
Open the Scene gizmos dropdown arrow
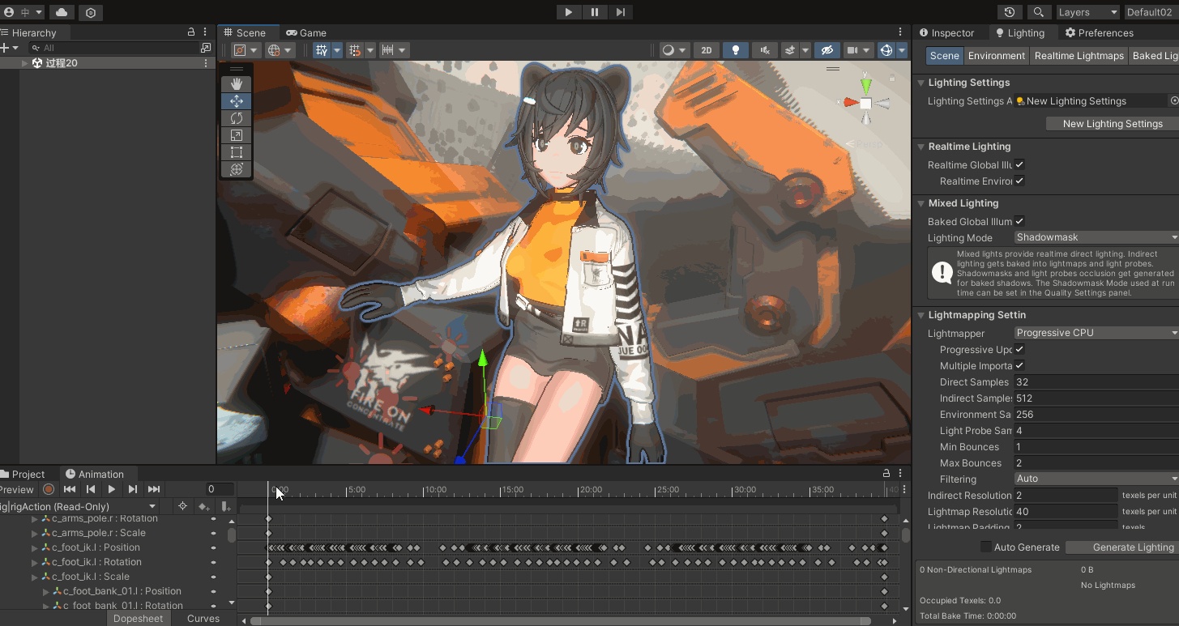(902, 50)
